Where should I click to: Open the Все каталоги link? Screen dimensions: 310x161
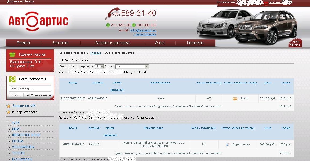pyautogui.click(x=22, y=159)
